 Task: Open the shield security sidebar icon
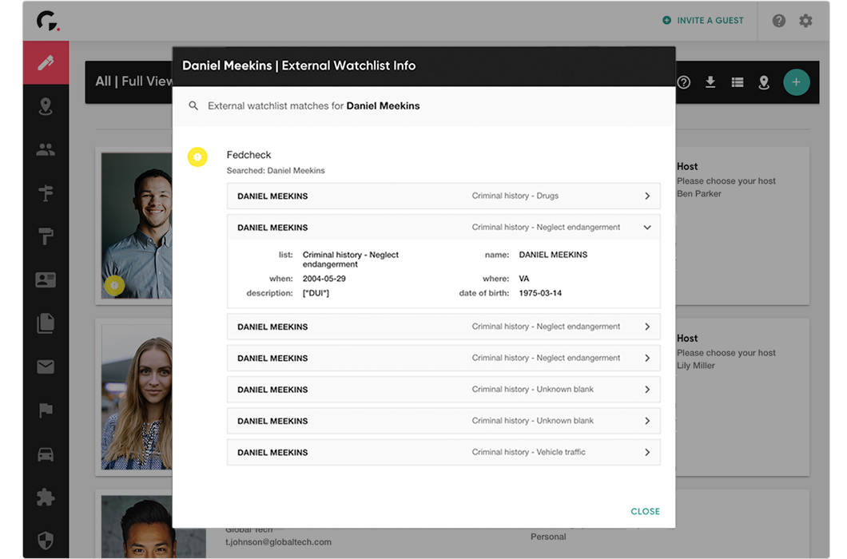coord(46,540)
